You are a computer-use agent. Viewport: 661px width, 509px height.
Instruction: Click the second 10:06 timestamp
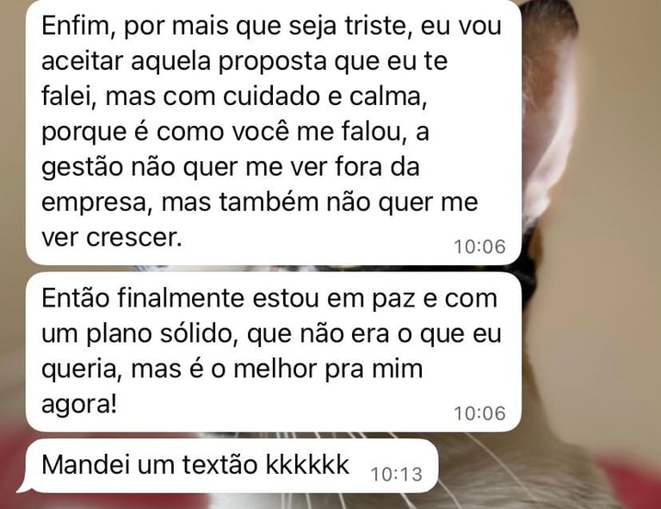click(x=479, y=413)
